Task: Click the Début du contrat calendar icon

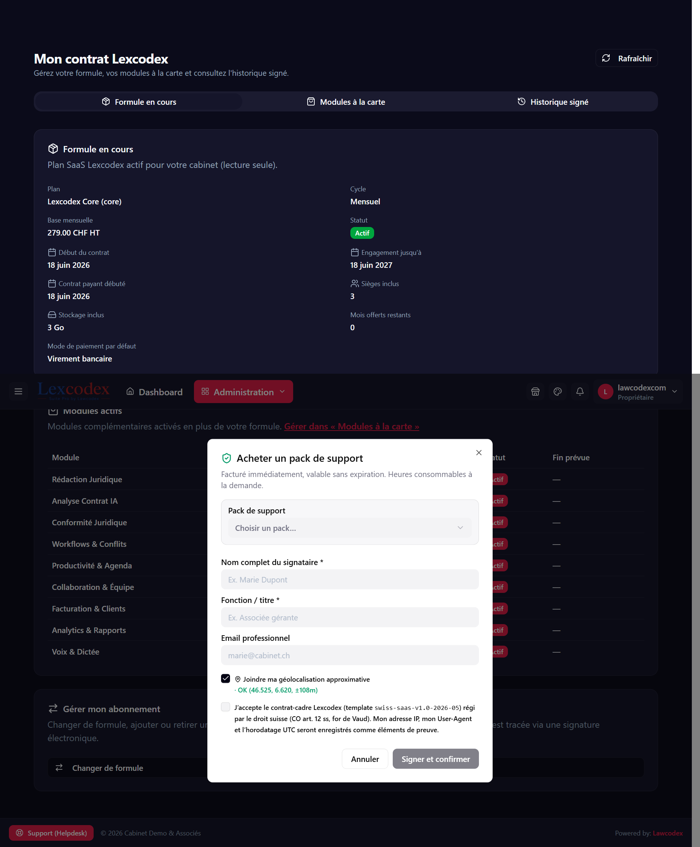Action: coord(52,252)
